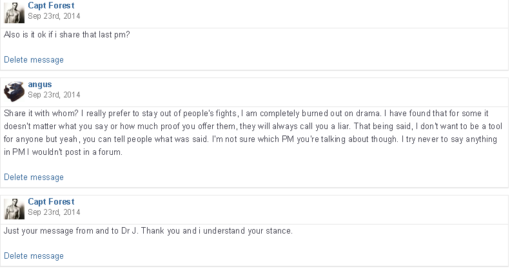Screen dimensions: 510x271
Task: Click Capt Forest's avatar in the last message
Action: coord(14,208)
